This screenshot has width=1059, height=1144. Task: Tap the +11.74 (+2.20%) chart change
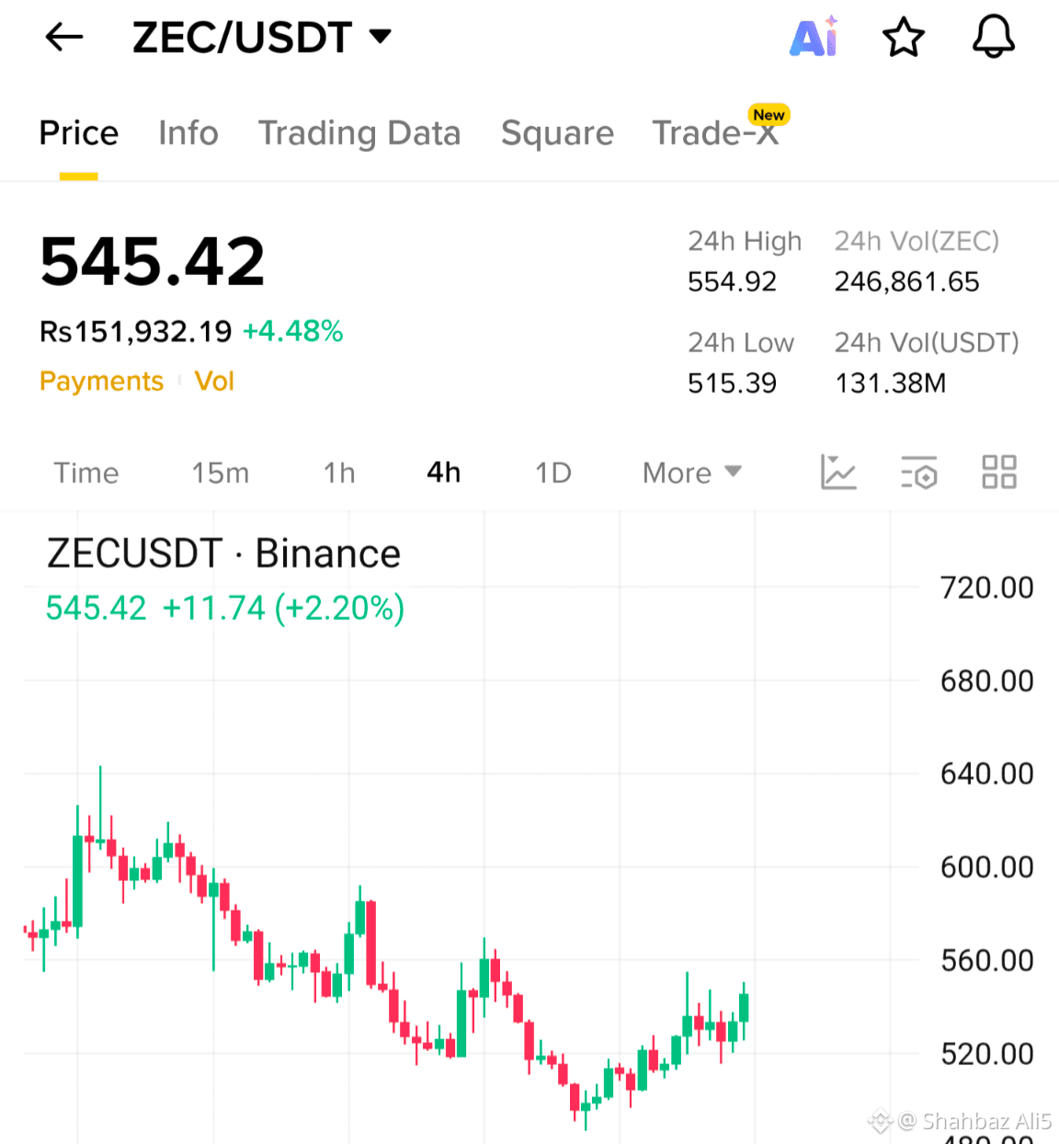click(x=283, y=608)
